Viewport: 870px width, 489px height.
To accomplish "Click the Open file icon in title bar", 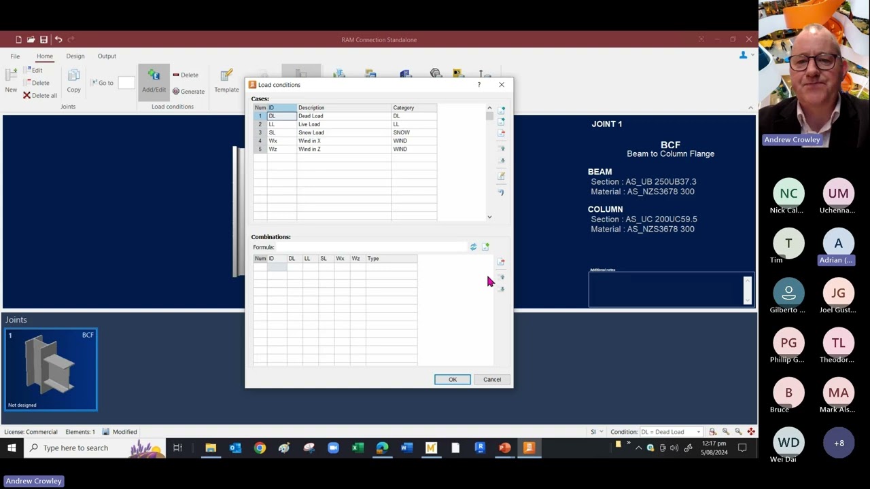I will click(x=31, y=39).
